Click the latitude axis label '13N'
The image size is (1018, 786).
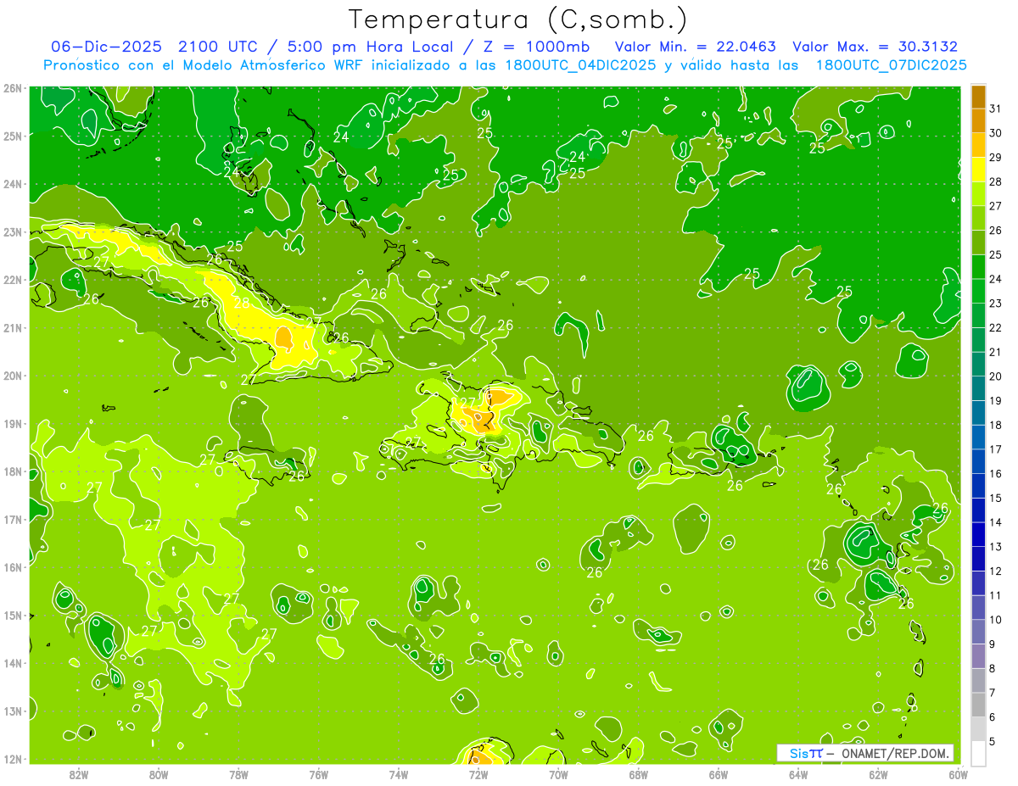(x=12, y=711)
